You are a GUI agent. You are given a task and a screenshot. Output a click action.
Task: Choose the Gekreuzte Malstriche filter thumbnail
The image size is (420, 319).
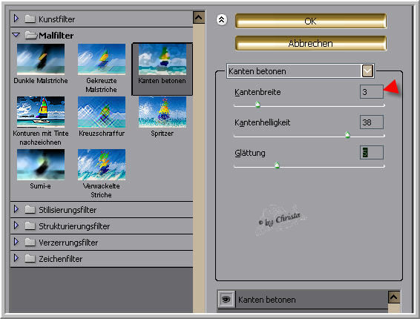point(102,59)
